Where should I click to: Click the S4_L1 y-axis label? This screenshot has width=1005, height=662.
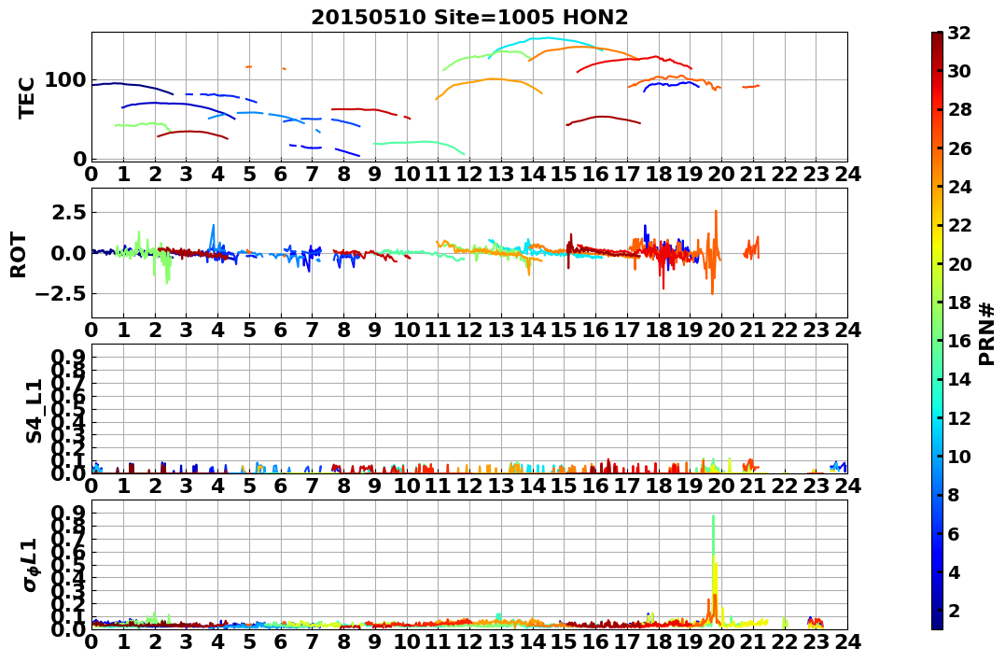click(34, 411)
